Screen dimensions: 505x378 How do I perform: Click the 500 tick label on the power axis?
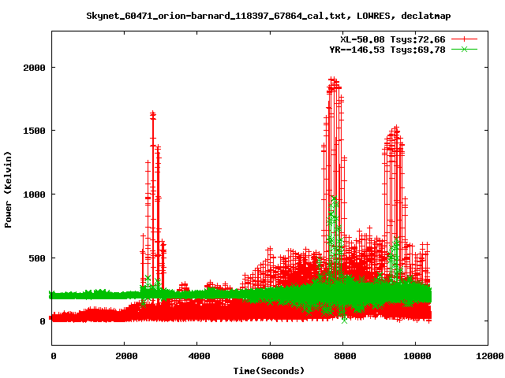coord(37,258)
